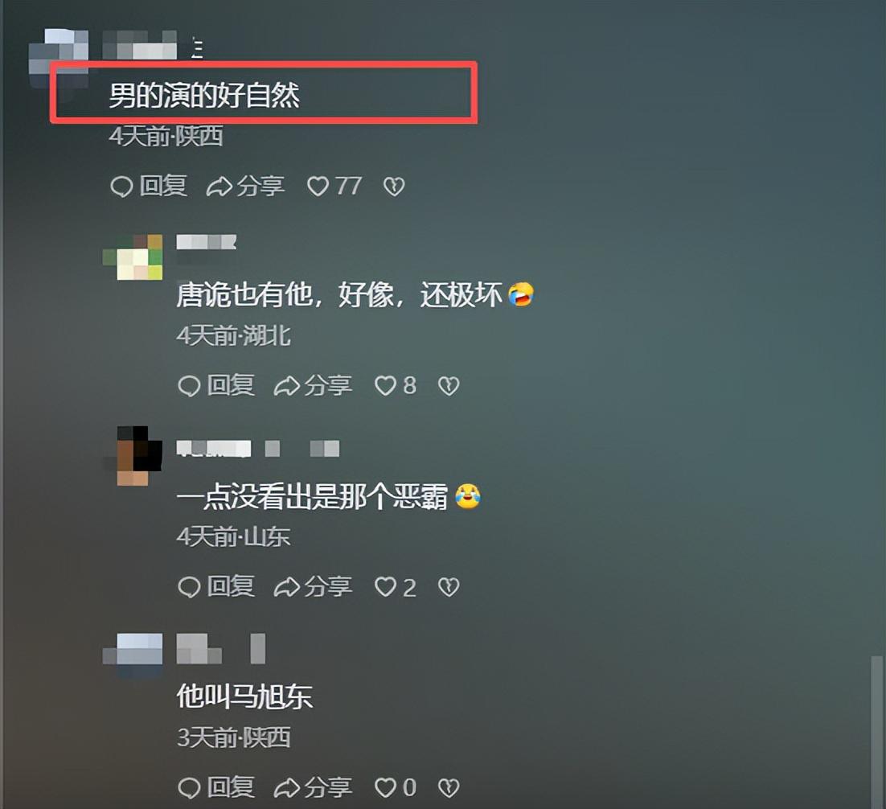Share the 他叫马旭东 comment
This screenshot has height=809, width=886.
click(x=313, y=787)
